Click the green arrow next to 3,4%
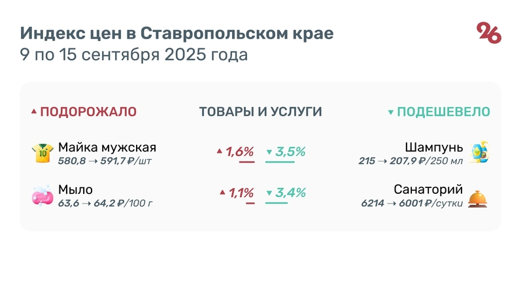The height and width of the screenshot is (295, 523). 269,194
